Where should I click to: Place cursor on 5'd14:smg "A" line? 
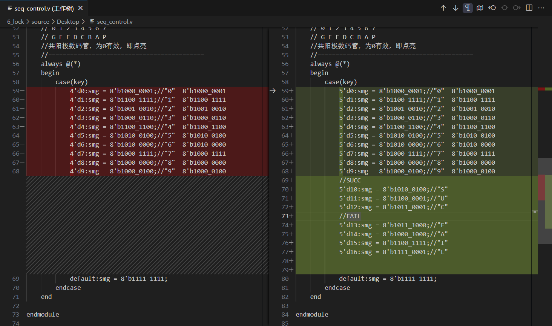click(393, 234)
